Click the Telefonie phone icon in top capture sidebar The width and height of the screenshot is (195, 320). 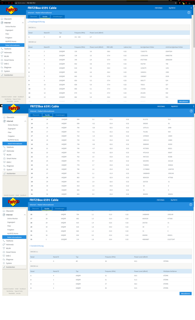(2, 49)
